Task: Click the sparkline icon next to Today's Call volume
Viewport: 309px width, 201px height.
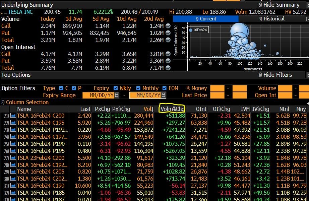Action: [168, 26]
